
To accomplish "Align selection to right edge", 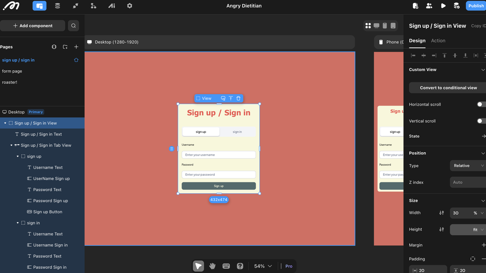I will [434, 55].
